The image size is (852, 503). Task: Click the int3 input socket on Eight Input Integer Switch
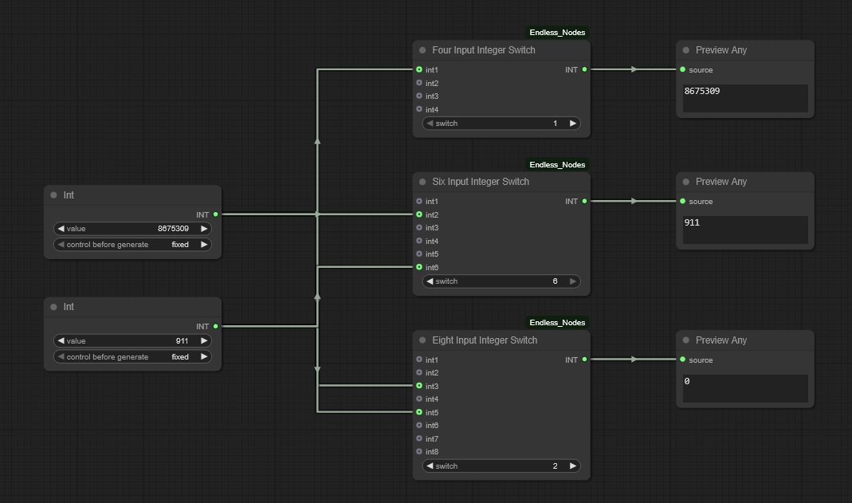point(419,386)
